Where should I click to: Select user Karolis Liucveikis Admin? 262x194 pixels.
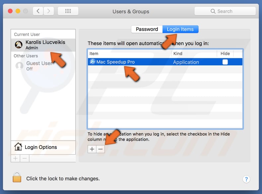click(x=43, y=45)
